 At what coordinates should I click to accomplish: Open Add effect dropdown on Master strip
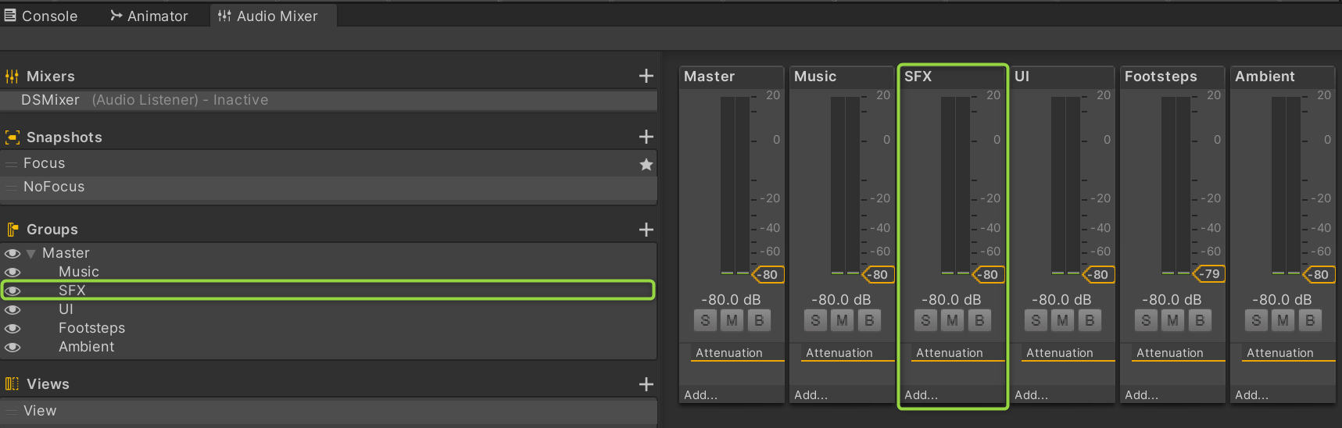click(x=700, y=395)
